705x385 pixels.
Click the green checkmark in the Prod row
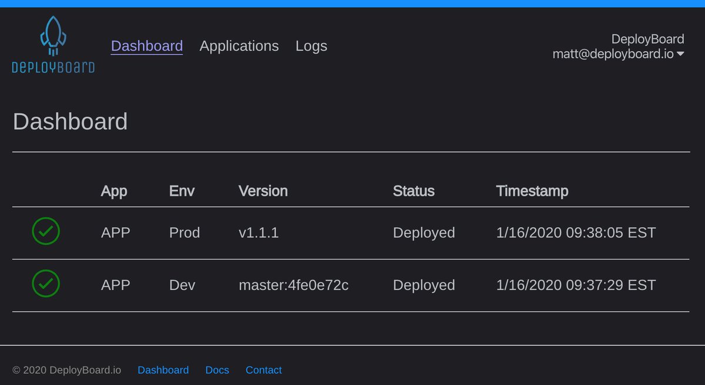46,231
